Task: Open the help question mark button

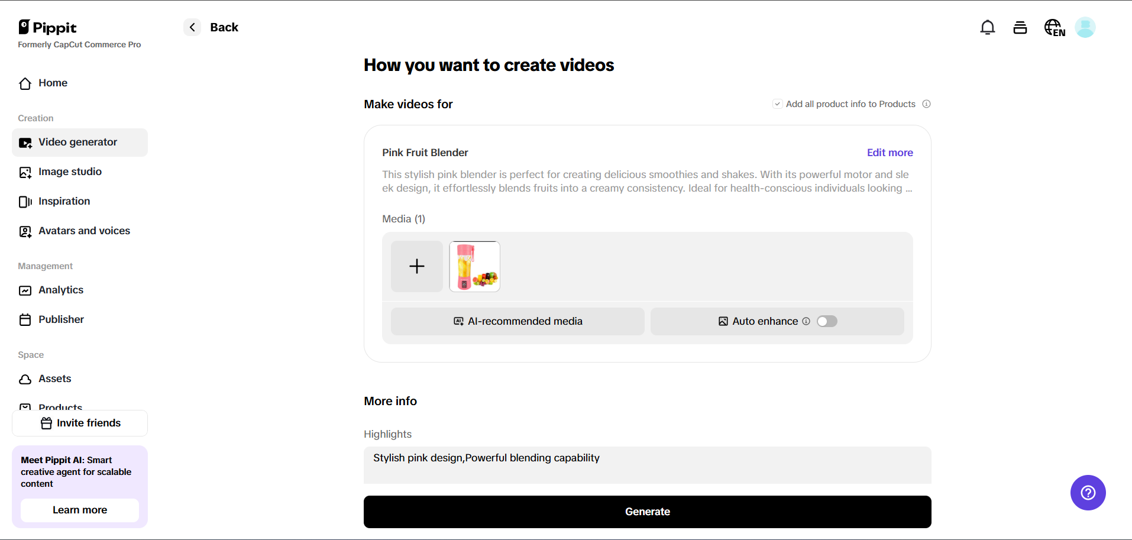Action: pos(1088,493)
